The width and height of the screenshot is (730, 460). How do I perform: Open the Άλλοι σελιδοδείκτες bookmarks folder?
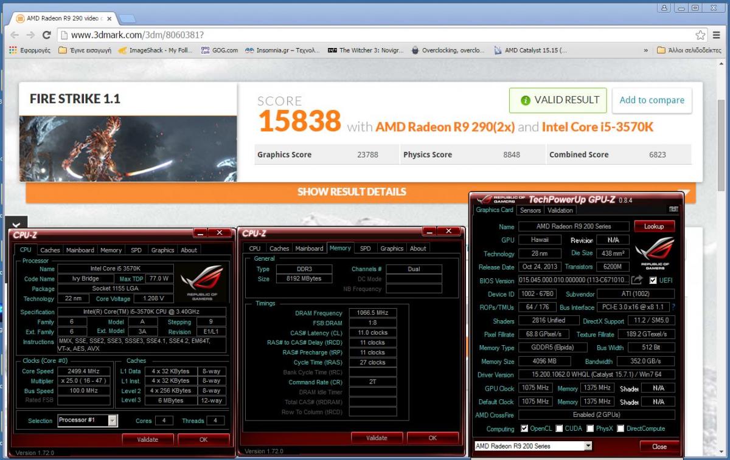(689, 50)
